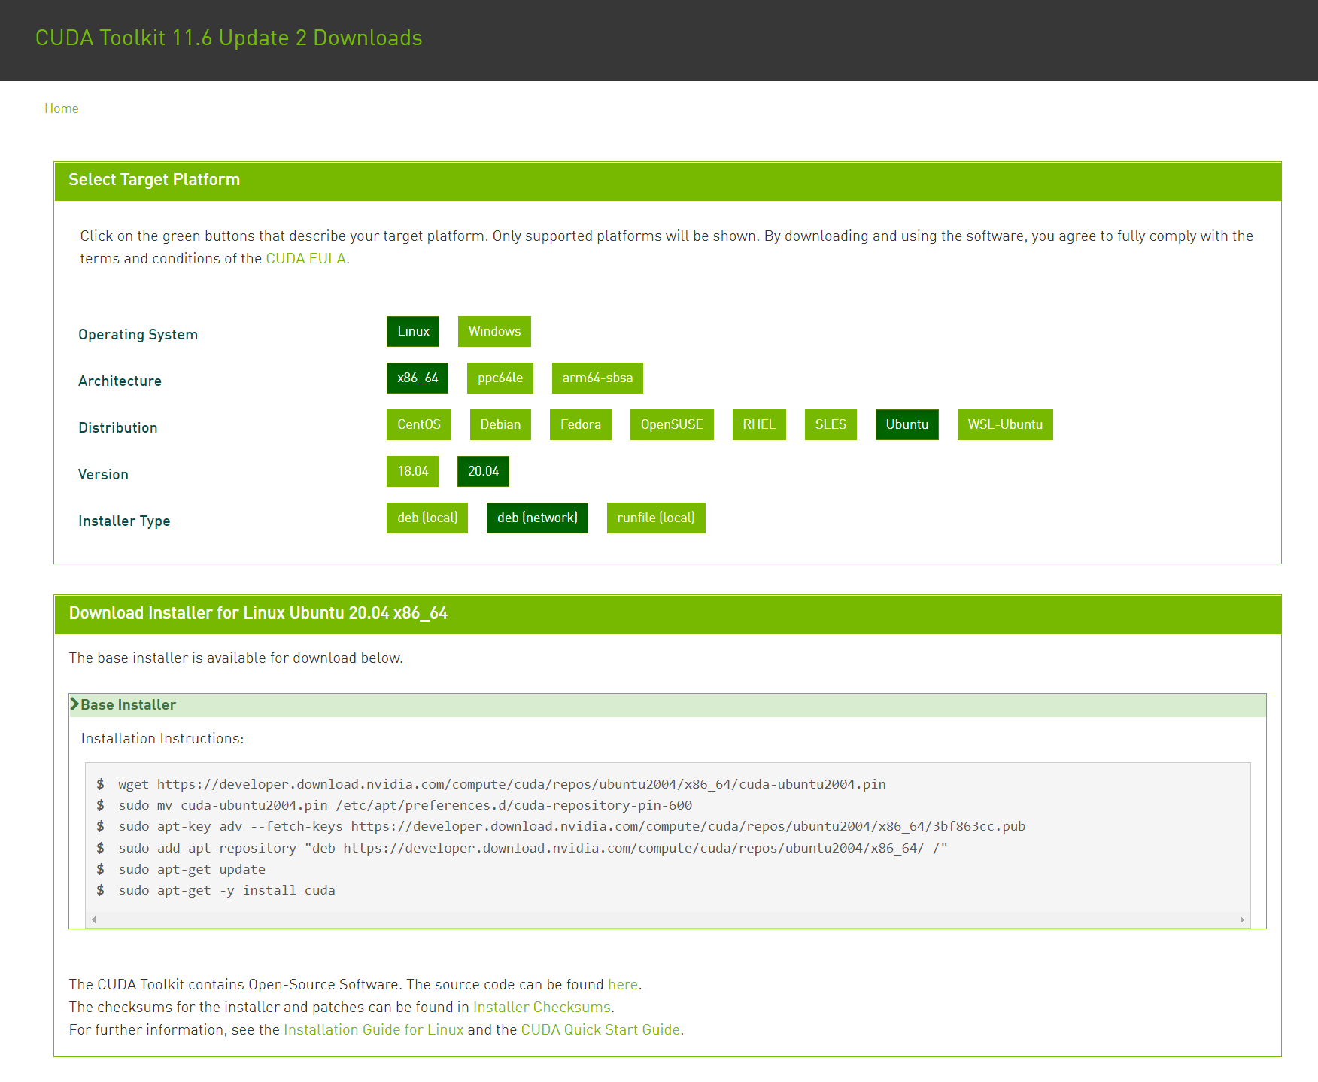
Task: Pick OpenSUSE distribution
Action: [x=672, y=424]
